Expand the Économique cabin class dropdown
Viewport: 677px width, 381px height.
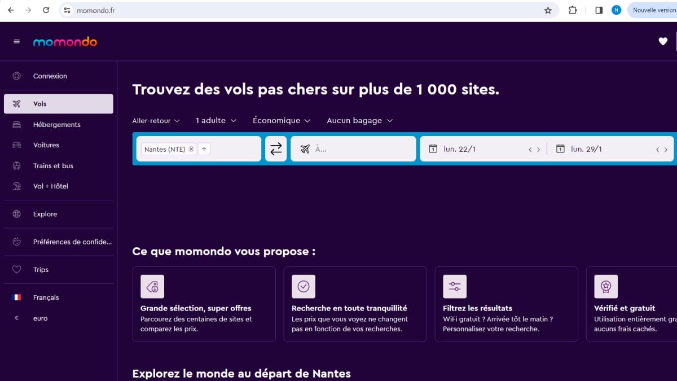tap(282, 121)
